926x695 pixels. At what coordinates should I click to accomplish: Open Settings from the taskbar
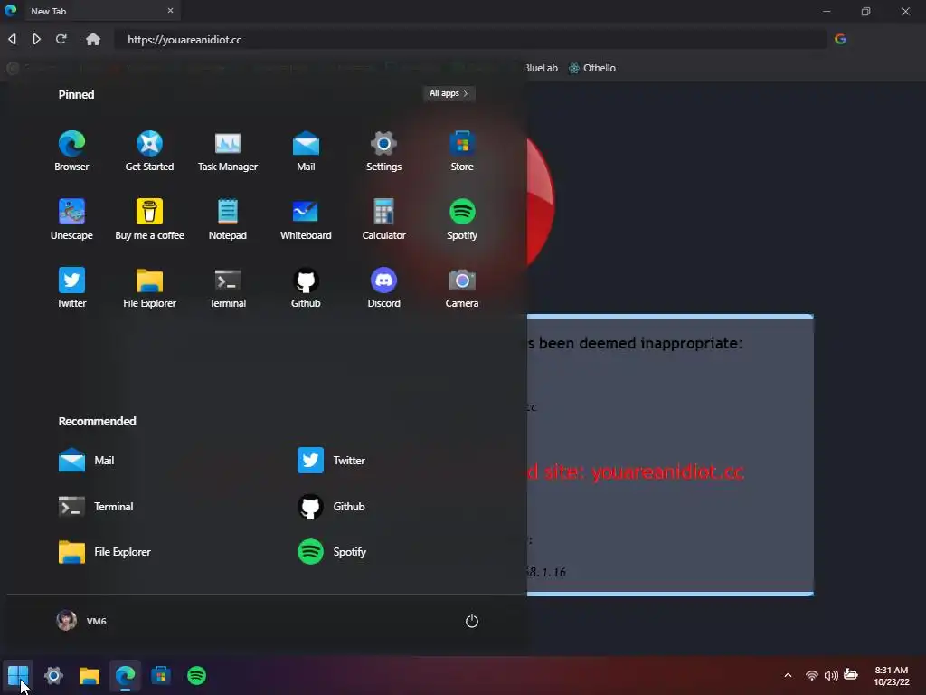click(53, 675)
